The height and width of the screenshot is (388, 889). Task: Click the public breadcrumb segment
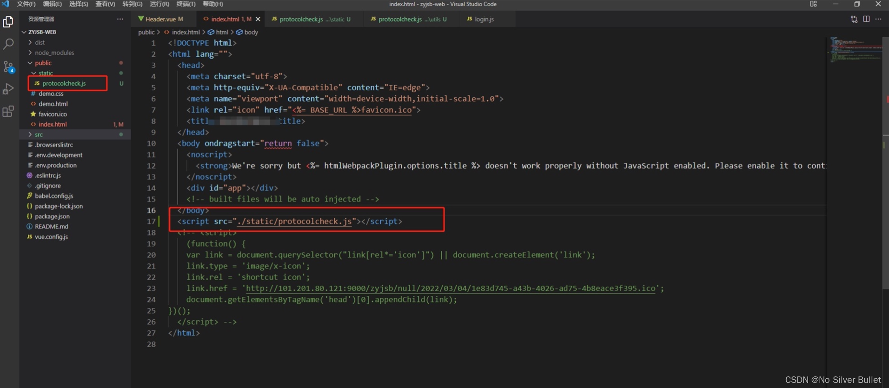point(146,32)
